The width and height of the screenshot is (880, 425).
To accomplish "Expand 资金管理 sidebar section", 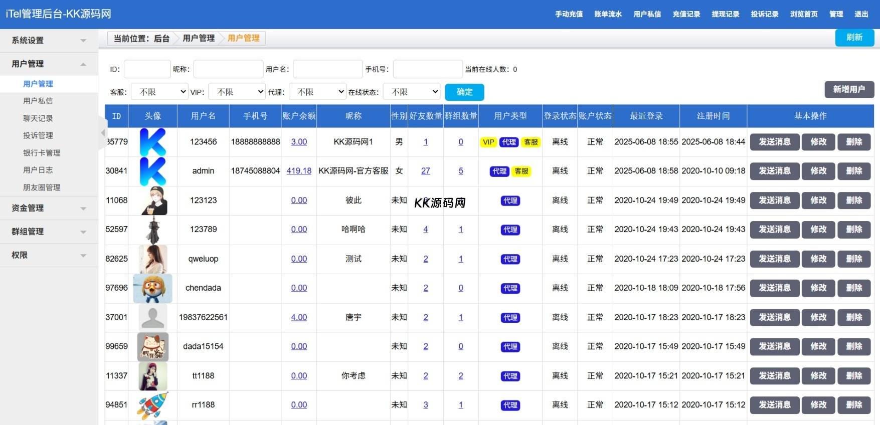I will click(49, 208).
